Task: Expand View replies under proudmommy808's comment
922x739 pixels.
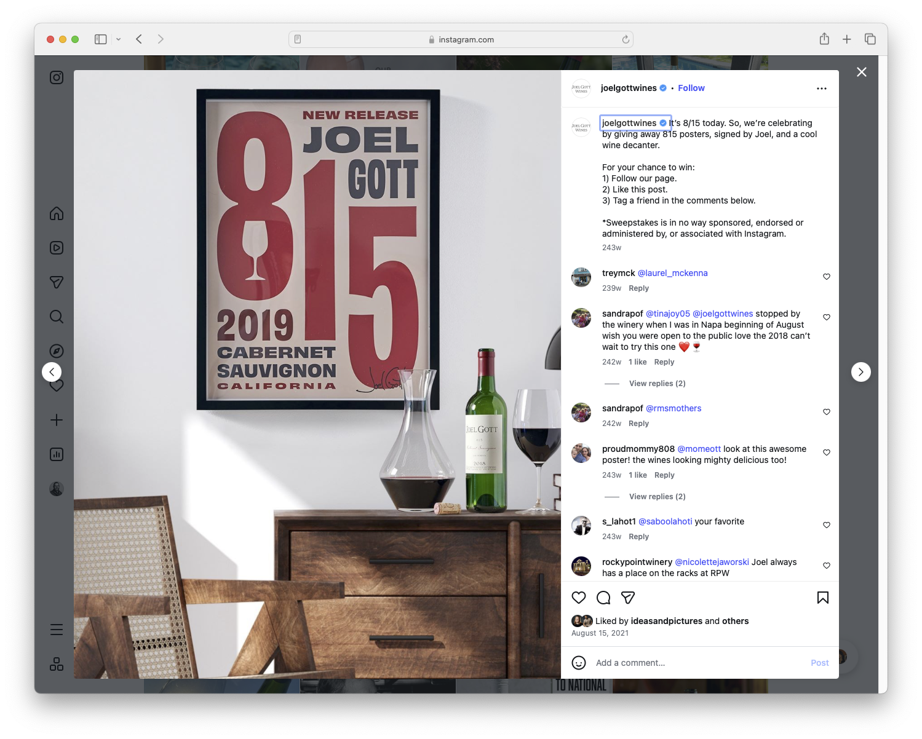Action: 656,496
